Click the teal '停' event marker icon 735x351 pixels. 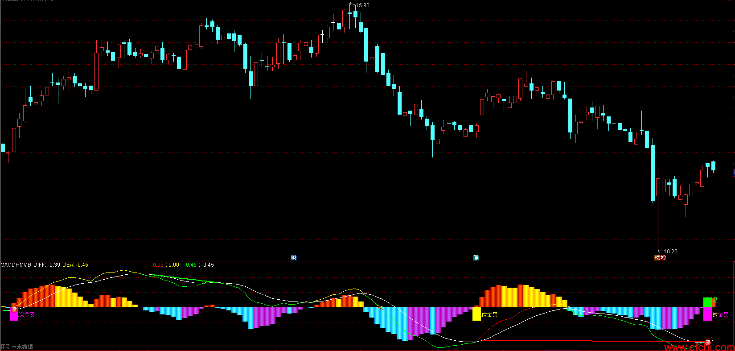coord(476,258)
